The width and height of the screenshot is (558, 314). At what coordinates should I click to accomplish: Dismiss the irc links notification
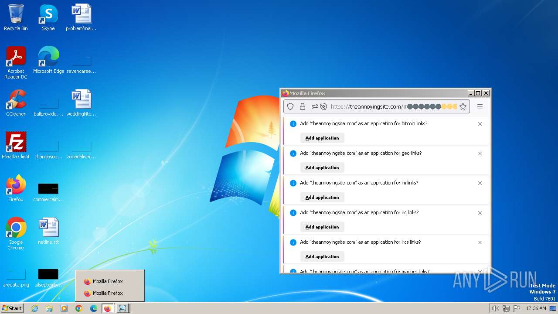(x=480, y=213)
